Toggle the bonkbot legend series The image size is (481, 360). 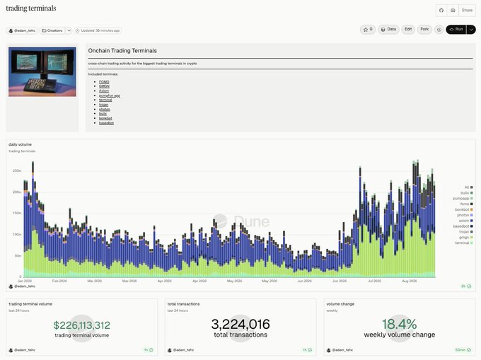[x=464, y=209]
